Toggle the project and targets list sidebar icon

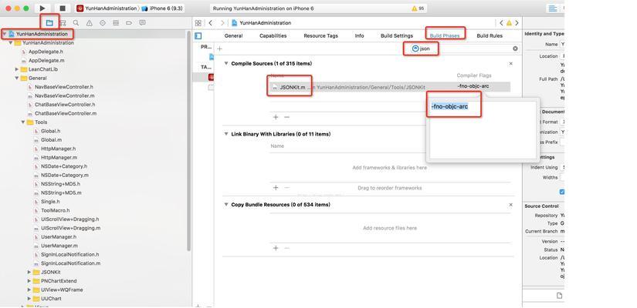pos(198,35)
